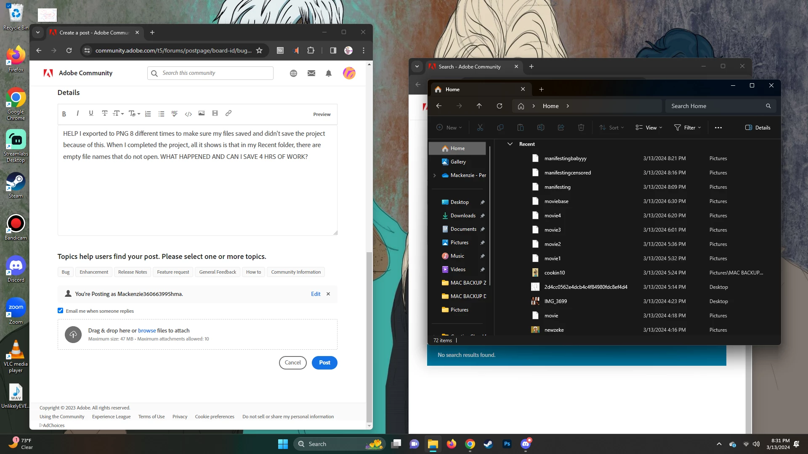Image resolution: width=808 pixels, height=454 pixels.
Task: Switch to the Search - Adobe Community tab
Action: click(469, 66)
